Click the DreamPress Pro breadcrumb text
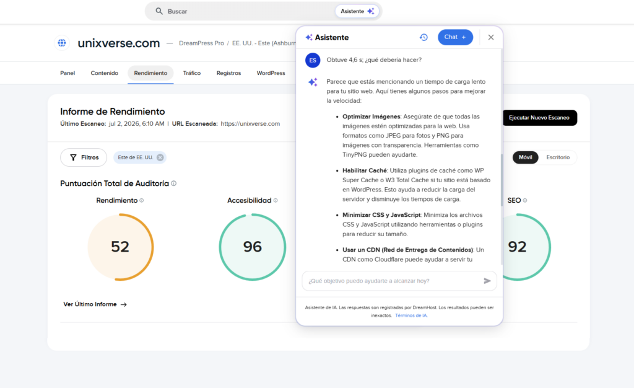 (201, 43)
